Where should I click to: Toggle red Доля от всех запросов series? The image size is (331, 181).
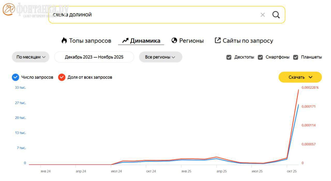click(x=62, y=77)
